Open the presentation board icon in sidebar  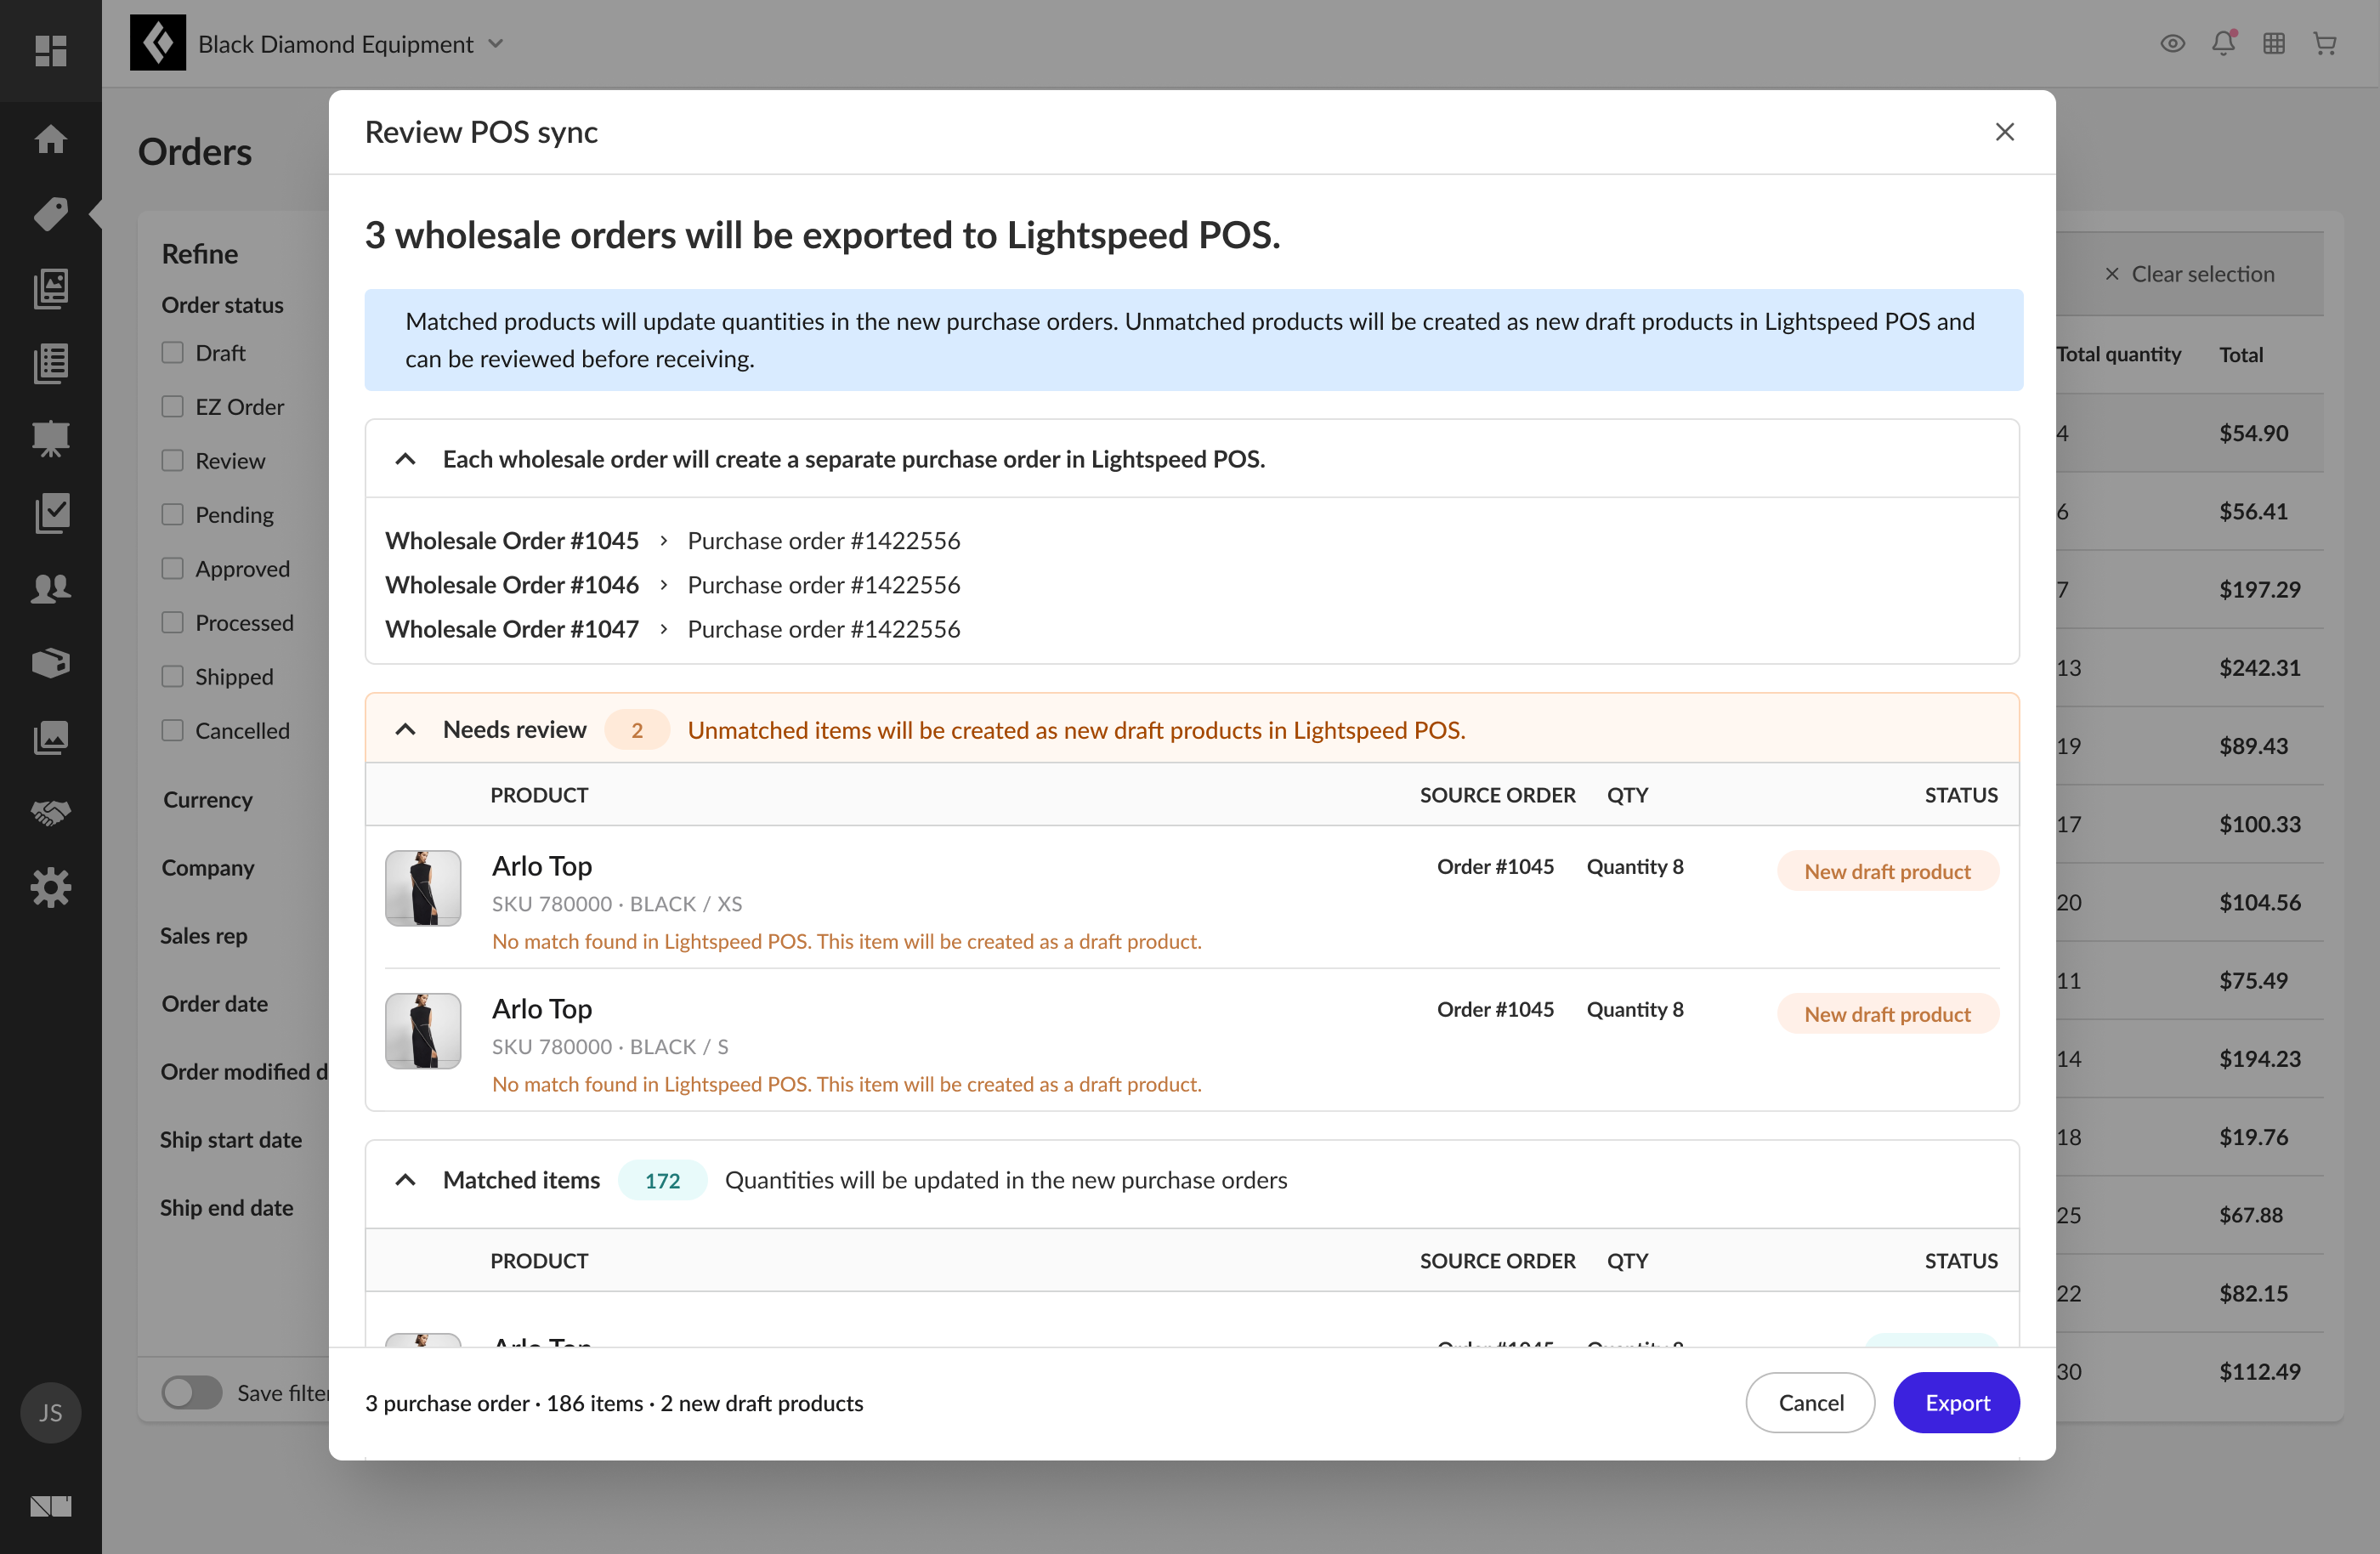coord(50,438)
